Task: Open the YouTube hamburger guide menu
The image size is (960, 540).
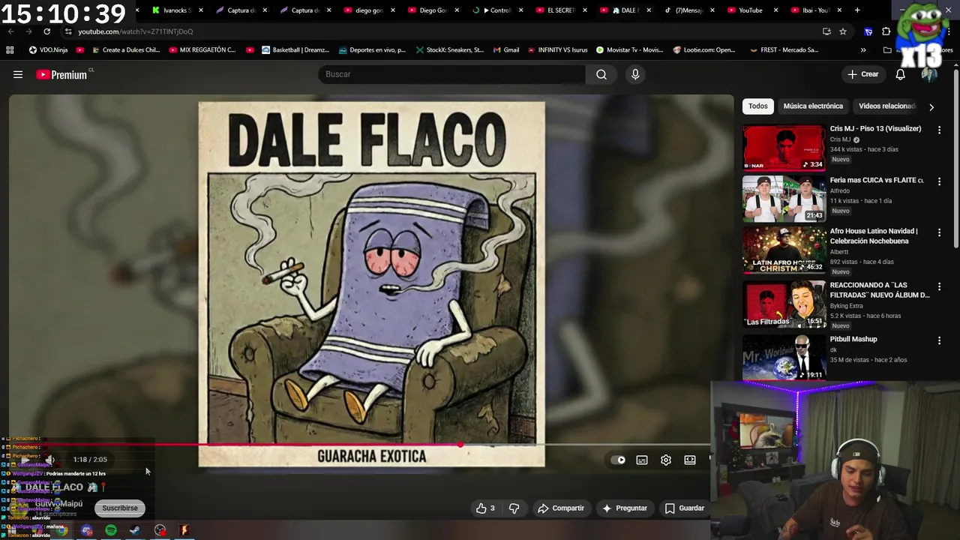Action: coord(18,74)
